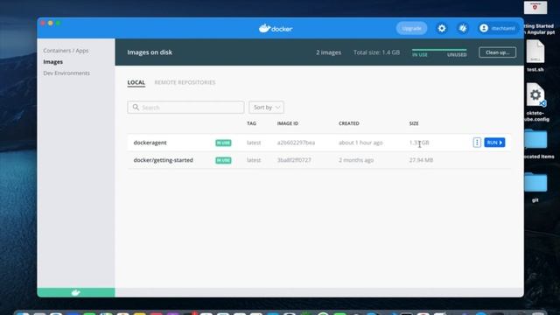Open Dev Environments section

click(x=66, y=73)
